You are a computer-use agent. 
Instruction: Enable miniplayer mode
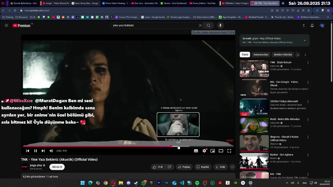[213, 151]
